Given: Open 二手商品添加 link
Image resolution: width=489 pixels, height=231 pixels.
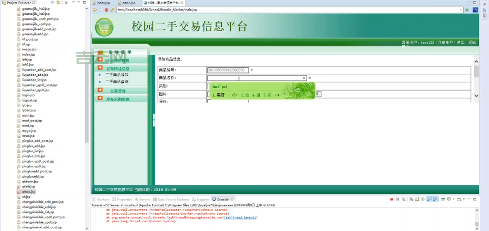Looking at the screenshot, I should point(117,75).
